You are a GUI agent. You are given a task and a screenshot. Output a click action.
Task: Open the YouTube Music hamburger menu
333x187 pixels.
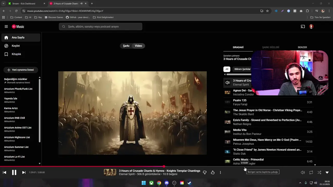(x=6, y=26)
